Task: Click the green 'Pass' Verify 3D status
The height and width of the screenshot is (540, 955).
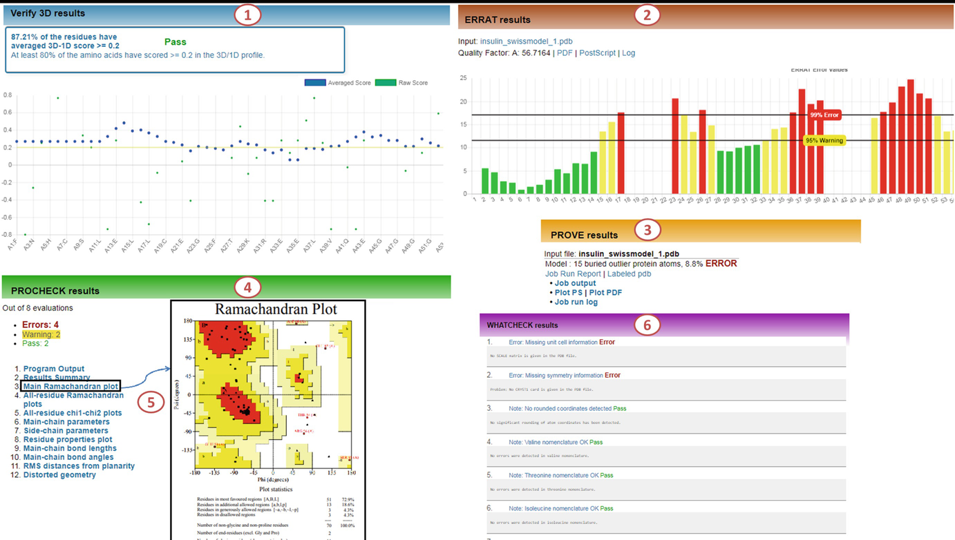Action: click(x=176, y=42)
